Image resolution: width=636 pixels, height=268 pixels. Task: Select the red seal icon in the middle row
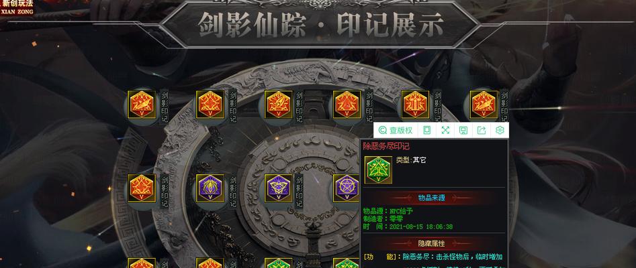pos(142,188)
